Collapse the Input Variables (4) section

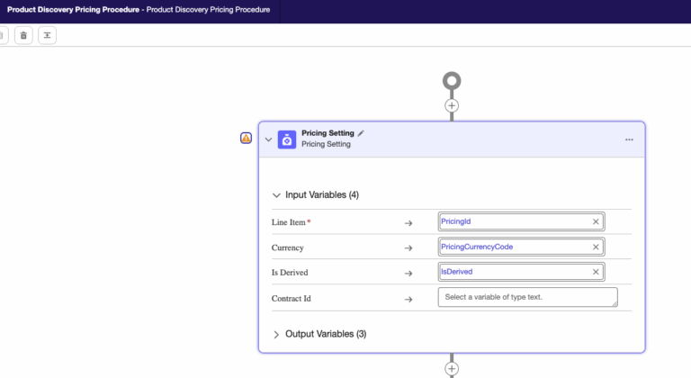(276, 195)
